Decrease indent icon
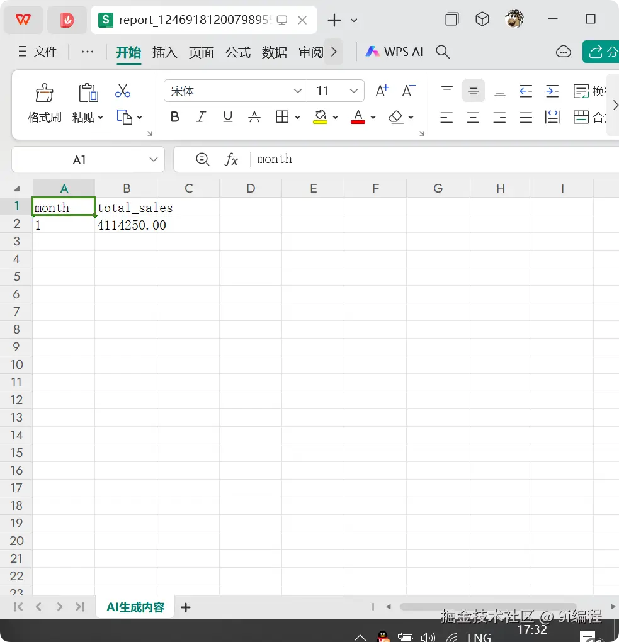Image resolution: width=619 pixels, height=642 pixels. coord(526,91)
